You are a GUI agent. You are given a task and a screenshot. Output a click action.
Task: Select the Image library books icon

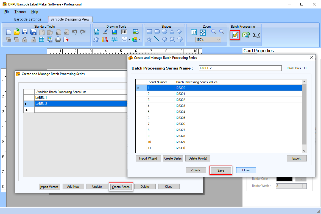[105, 39]
